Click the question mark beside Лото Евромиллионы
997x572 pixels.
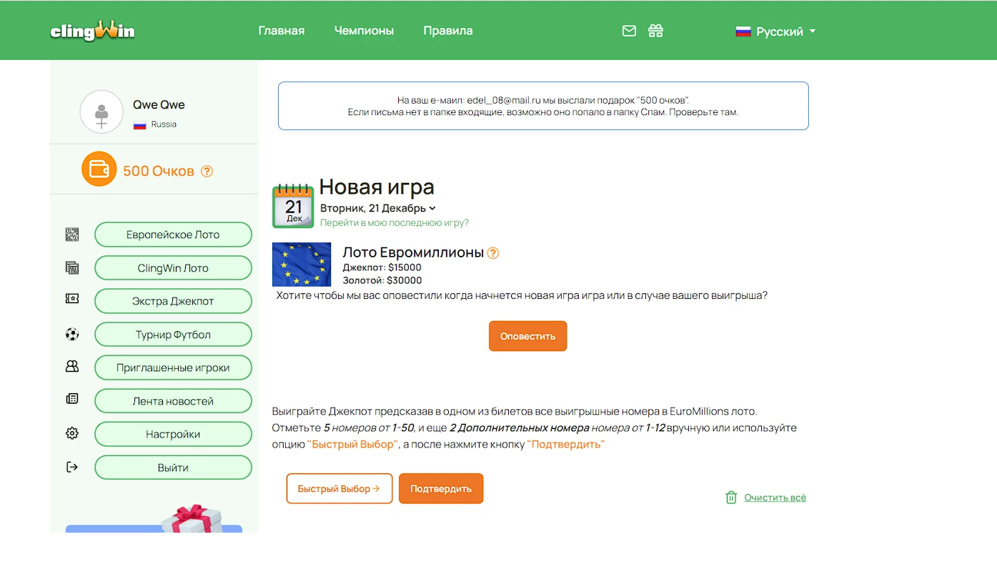click(492, 252)
